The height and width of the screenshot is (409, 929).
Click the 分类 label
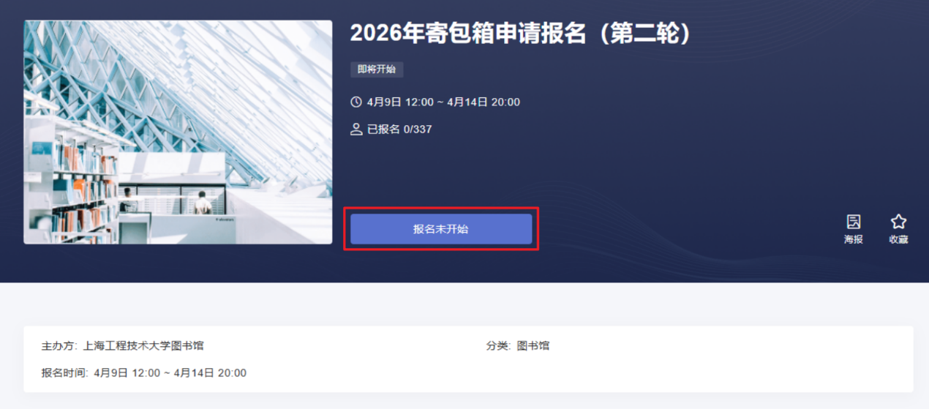[x=498, y=345]
